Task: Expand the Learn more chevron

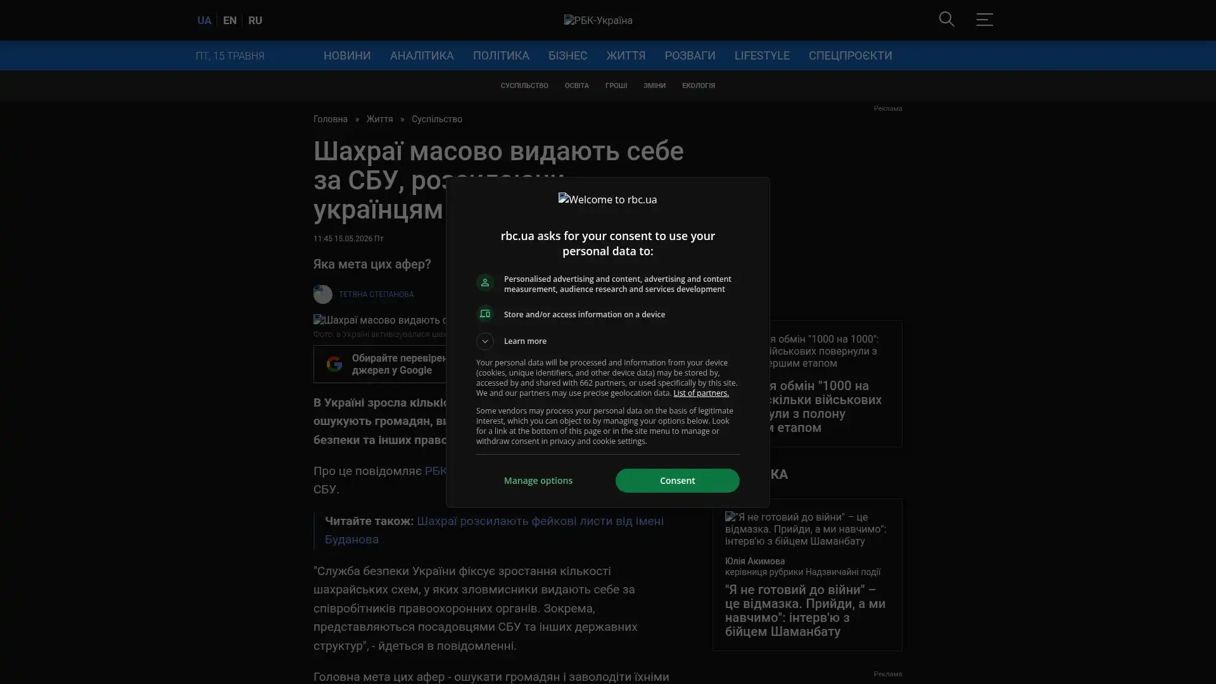Action: tap(484, 341)
